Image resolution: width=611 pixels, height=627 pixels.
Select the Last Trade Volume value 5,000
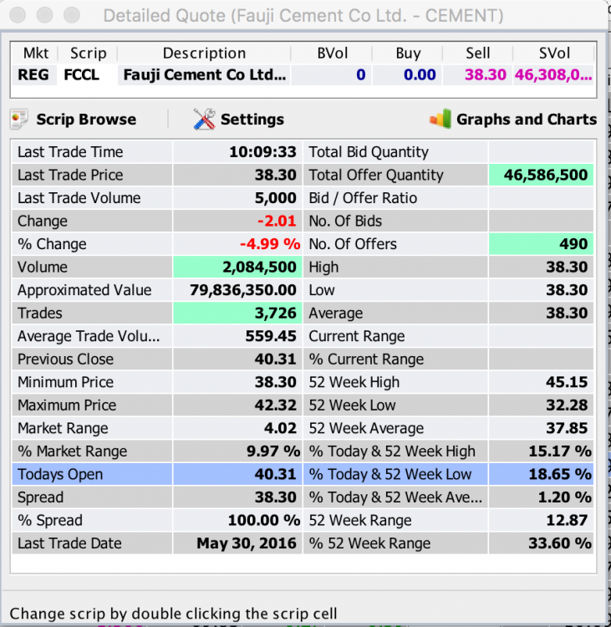coord(276,198)
